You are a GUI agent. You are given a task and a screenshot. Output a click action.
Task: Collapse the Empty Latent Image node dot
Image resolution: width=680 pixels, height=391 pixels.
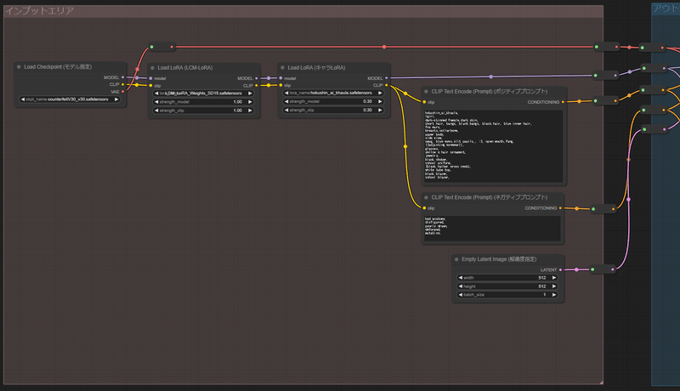click(456, 259)
